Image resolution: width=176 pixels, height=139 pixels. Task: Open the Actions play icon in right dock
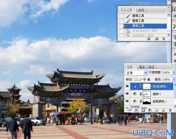[x=174, y=16]
